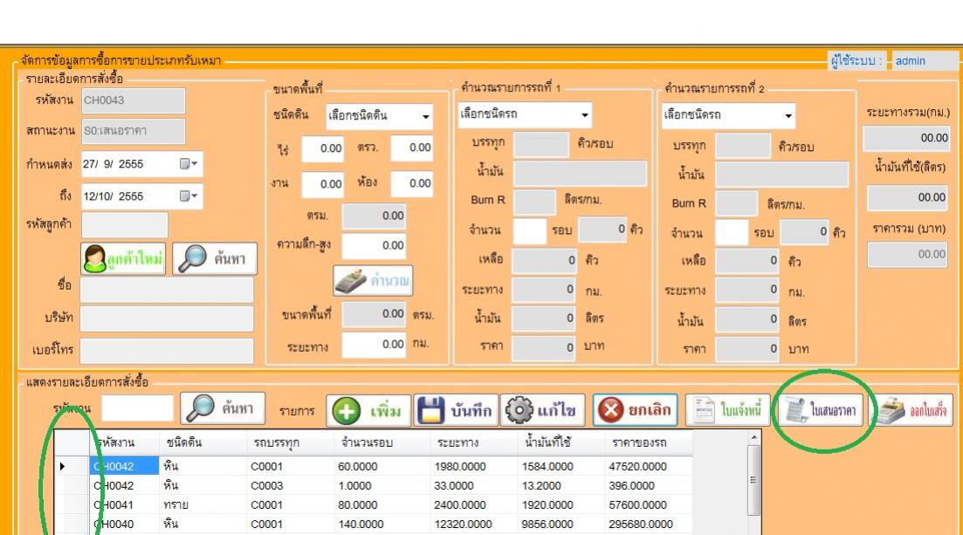Viewport: 963px width, 535px height.
Task: Click the รหัสงาน search box in order list
Action: pos(138,408)
